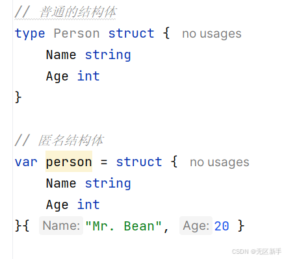The width and height of the screenshot is (284, 259).
Task: Click 'Name' field in anonymous struct
Action: 61,183
